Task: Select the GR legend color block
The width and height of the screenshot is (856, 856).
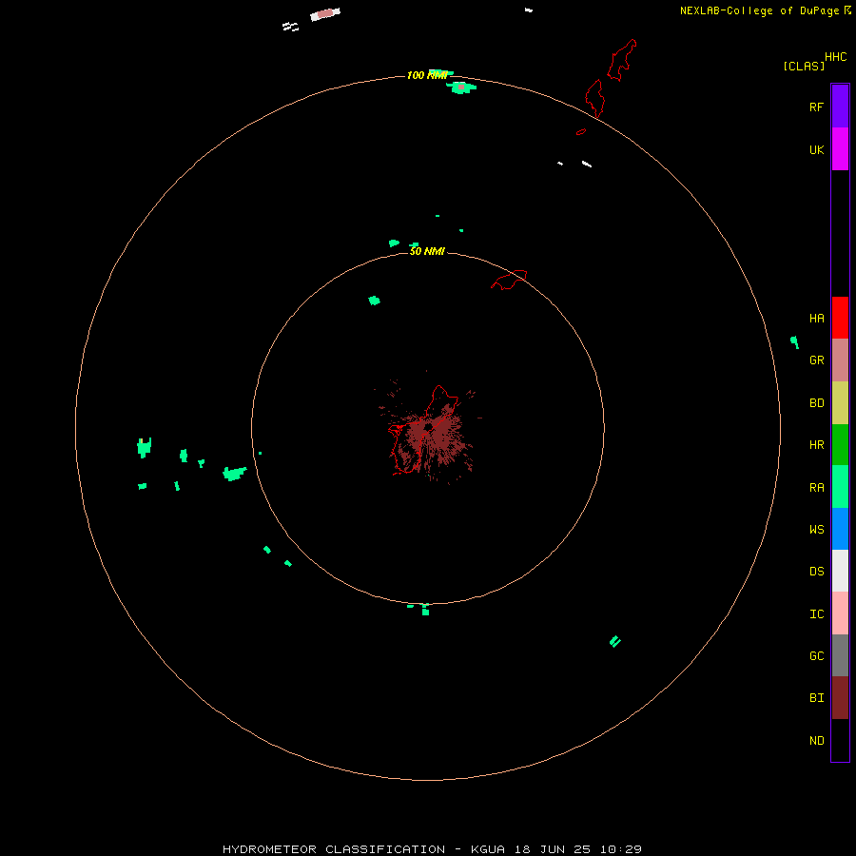Action: pos(840,360)
